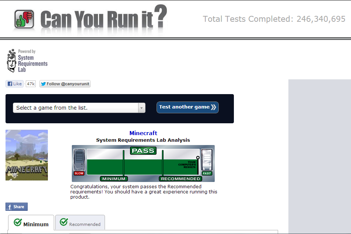Click the SLOW label under the left tower
The image size is (351, 234).
click(x=79, y=173)
